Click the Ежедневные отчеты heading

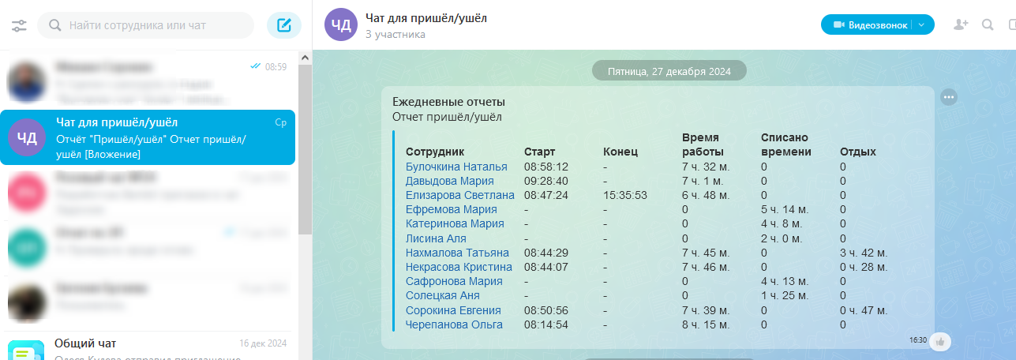pyautogui.click(x=448, y=102)
